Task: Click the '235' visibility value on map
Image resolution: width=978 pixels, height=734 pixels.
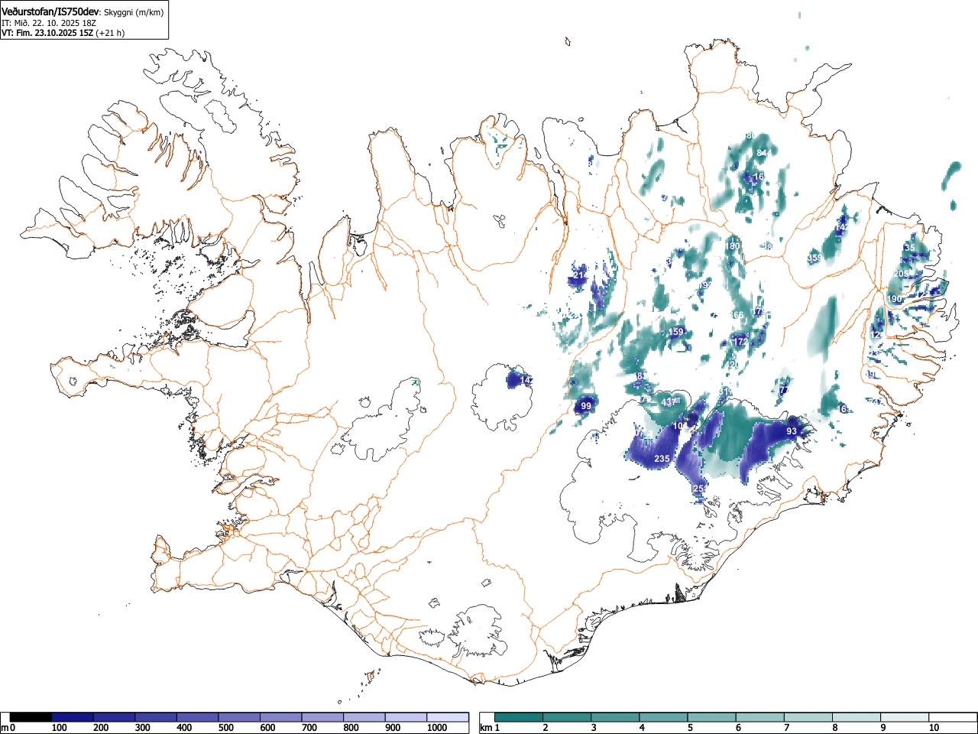Action: (662, 459)
